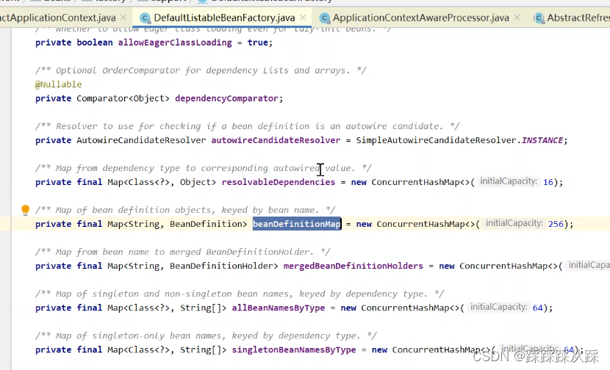Click the dependencyComparator field name

[x=226, y=98]
